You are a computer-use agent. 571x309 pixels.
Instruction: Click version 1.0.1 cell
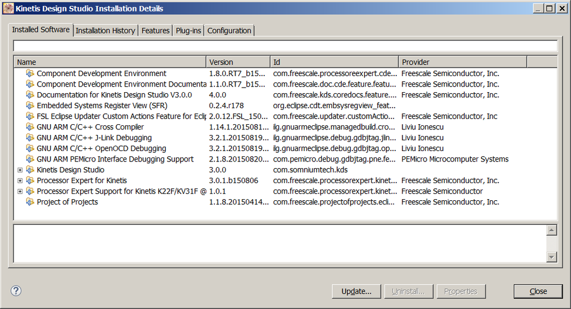217,191
